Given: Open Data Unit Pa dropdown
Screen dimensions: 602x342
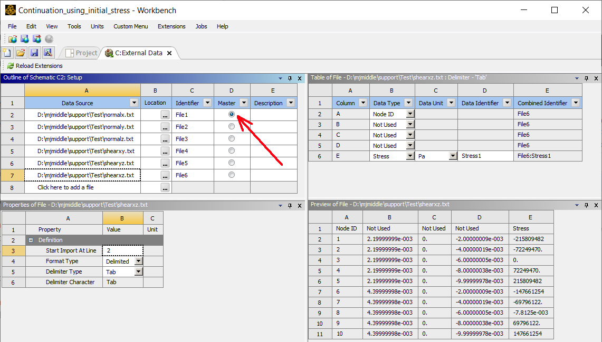Looking at the screenshot, I should tap(453, 156).
